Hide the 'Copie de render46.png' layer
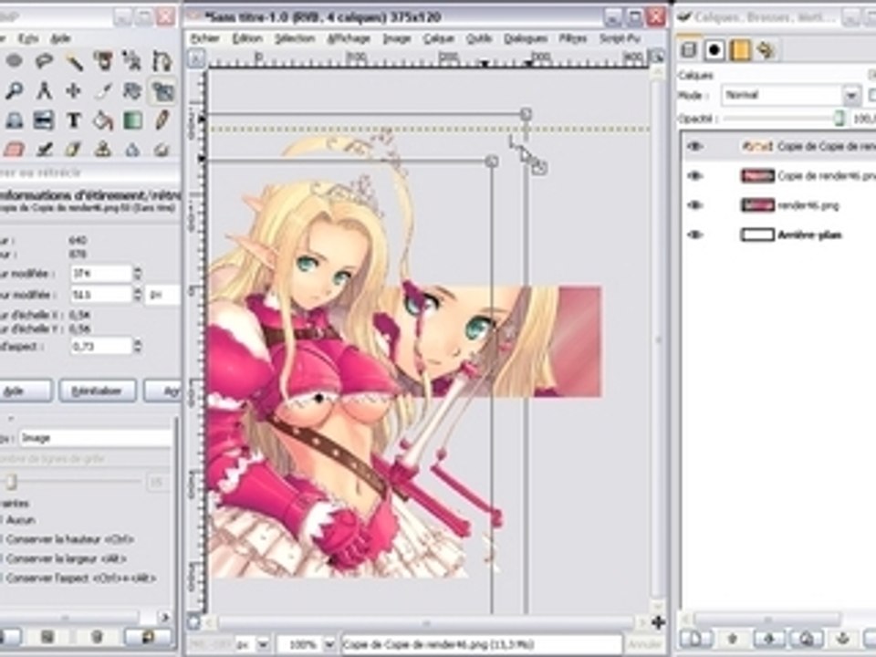 click(x=695, y=176)
